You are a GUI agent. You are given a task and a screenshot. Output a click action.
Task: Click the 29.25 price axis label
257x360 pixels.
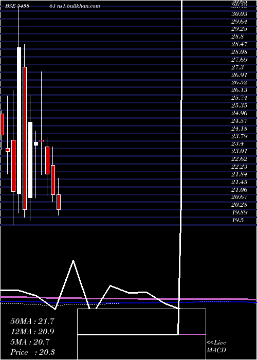tap(240, 29)
